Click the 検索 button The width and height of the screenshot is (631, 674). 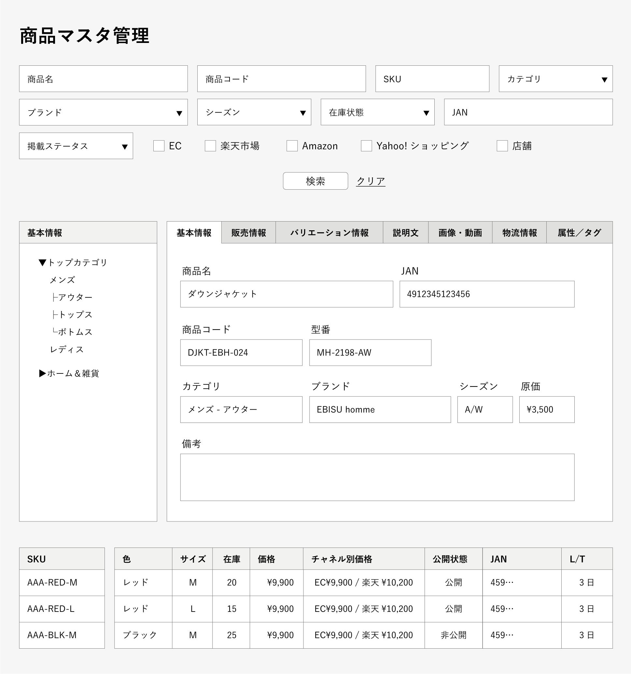point(315,181)
